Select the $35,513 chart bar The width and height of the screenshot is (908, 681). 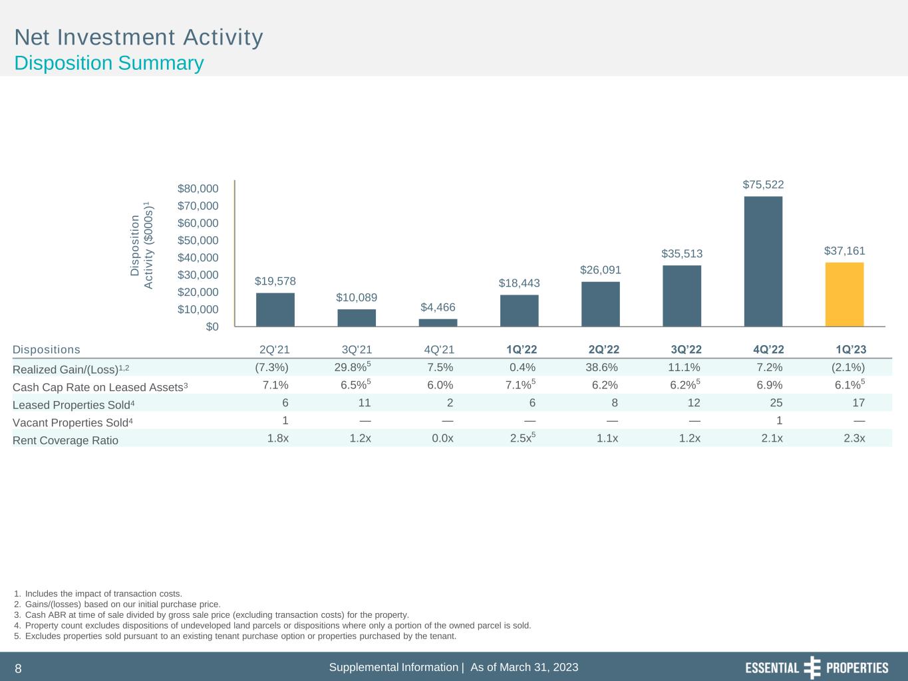click(x=682, y=295)
